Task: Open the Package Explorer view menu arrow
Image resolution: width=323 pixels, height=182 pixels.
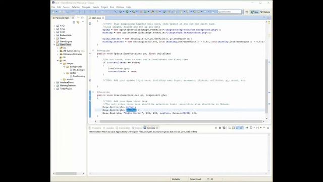Action: pos(83,22)
